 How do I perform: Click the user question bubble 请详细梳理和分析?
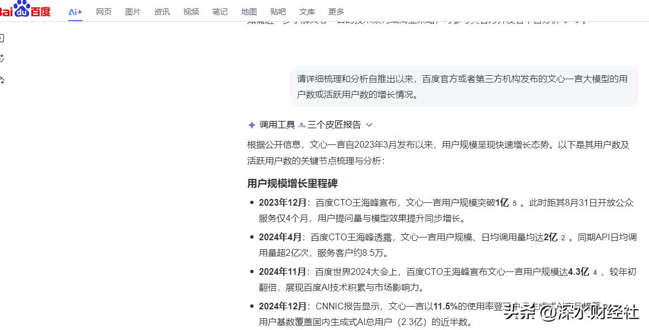[x=464, y=86]
